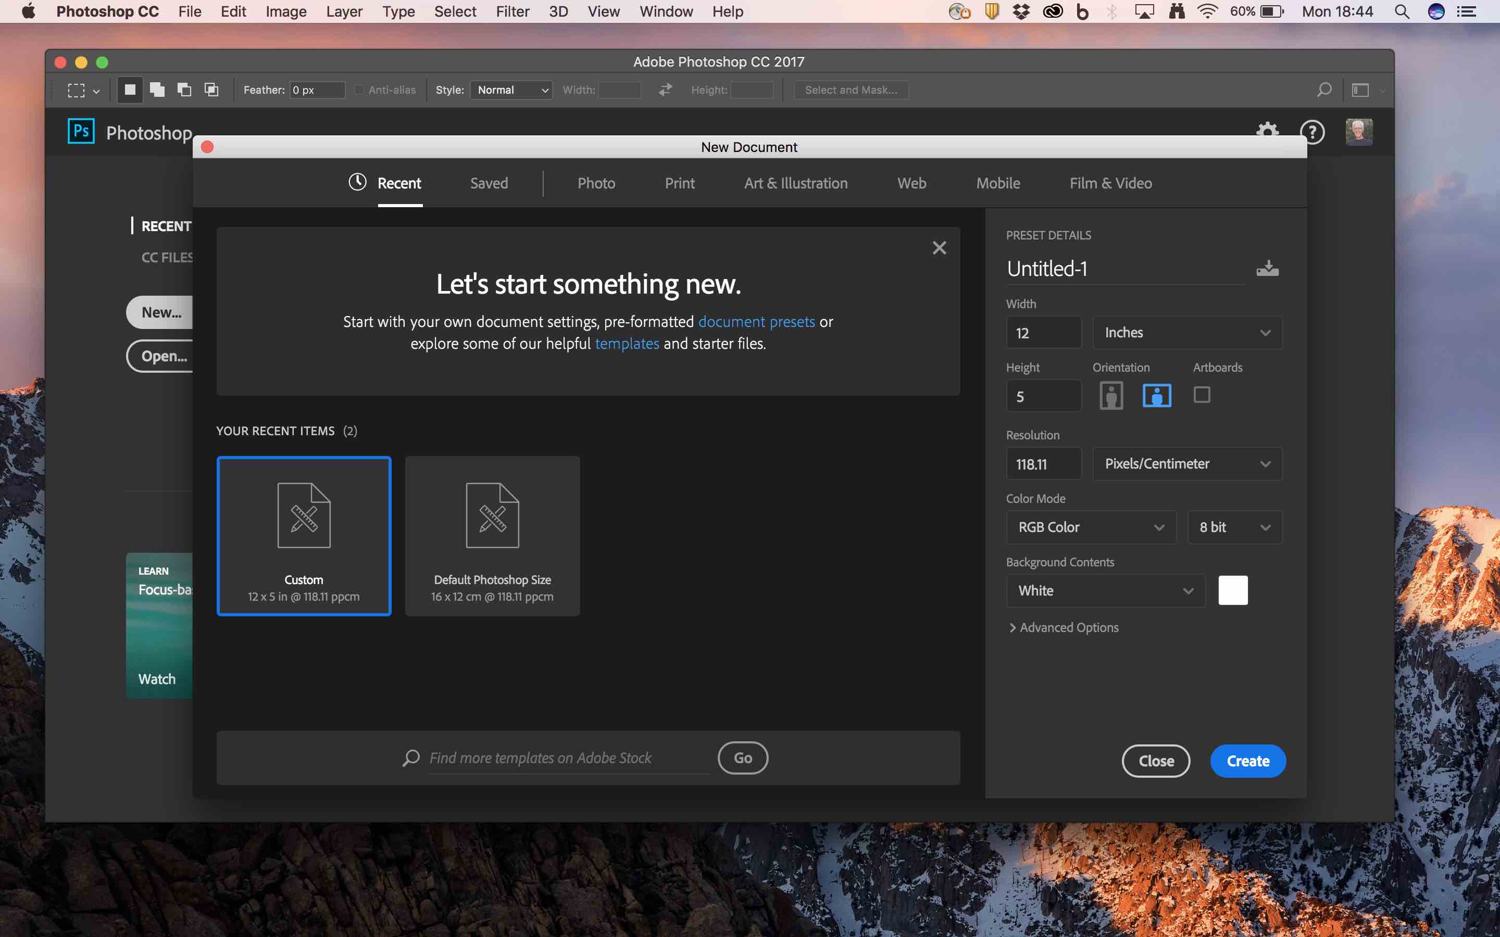The height and width of the screenshot is (937, 1500).
Task: Select the Subtract from selection icon
Action: [x=183, y=90]
